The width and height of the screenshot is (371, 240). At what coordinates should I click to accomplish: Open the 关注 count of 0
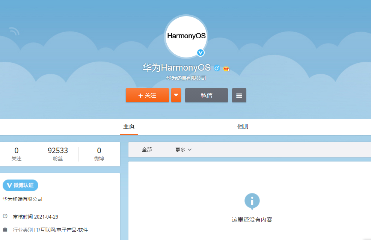16,154
